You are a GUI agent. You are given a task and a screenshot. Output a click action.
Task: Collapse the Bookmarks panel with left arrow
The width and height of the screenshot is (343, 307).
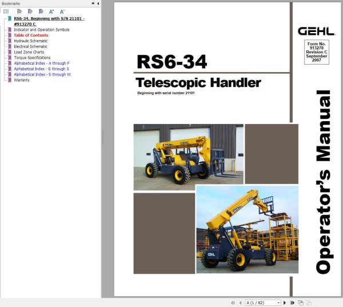98,3
